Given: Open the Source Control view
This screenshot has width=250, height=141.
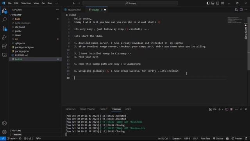Looking at the screenshot, I should (4, 29).
